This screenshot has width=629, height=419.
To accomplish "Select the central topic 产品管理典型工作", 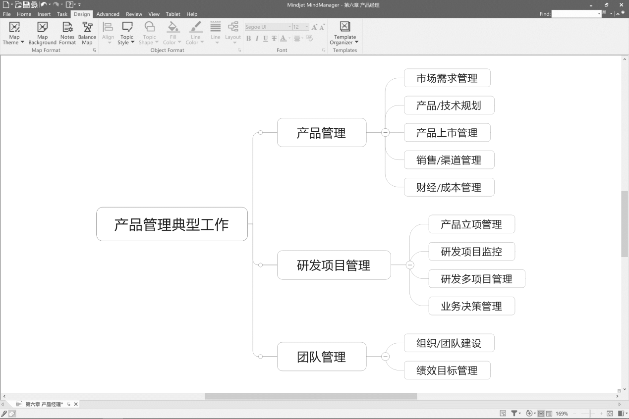I will 172,224.
